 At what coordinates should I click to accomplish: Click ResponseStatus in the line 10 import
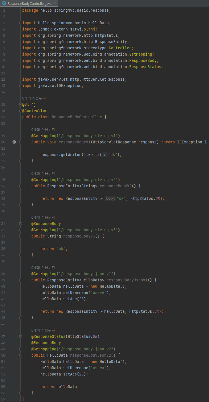pos(145,67)
